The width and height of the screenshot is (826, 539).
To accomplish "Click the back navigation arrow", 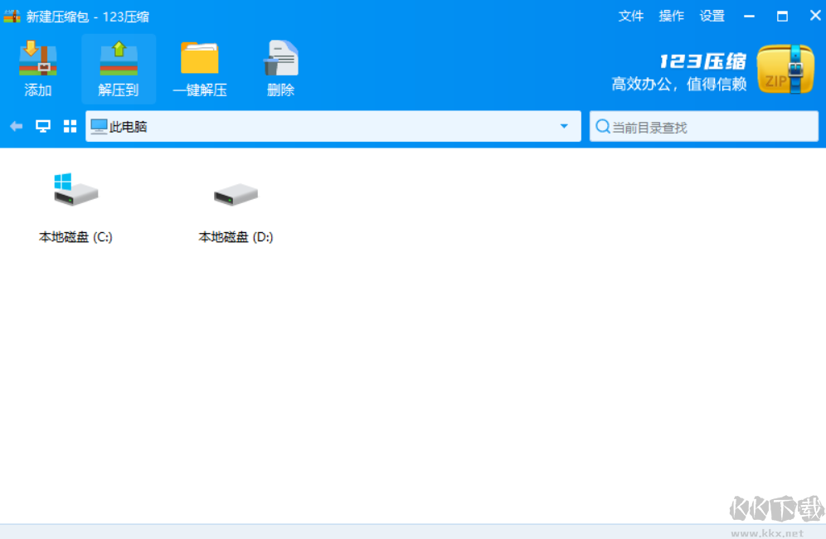I will 15,126.
